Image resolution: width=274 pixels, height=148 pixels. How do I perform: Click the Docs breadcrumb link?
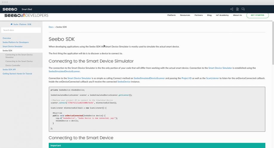click(51, 27)
